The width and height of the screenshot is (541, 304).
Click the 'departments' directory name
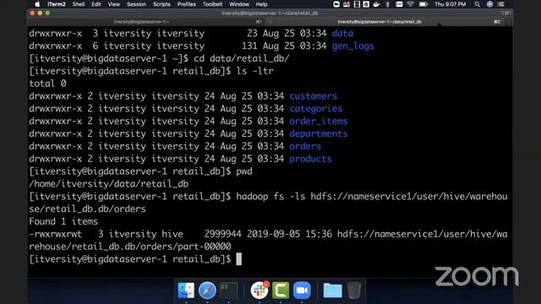319,133
